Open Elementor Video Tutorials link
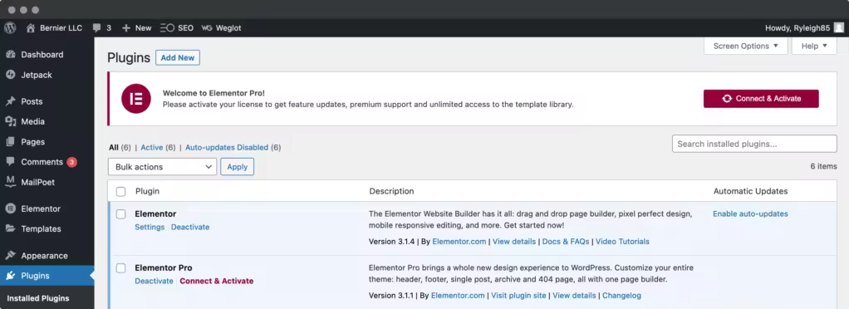Screen dimensions: 849x309 pos(623,242)
